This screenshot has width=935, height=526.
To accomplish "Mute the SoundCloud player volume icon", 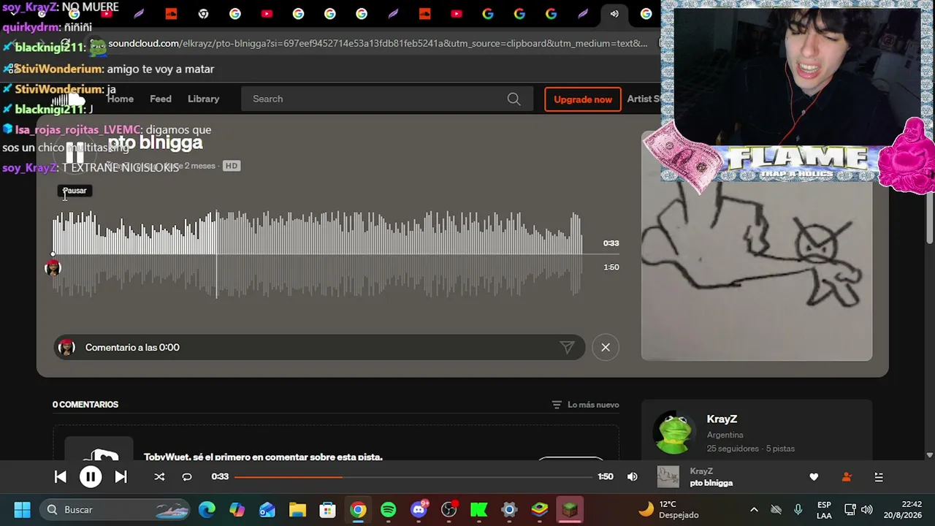I will click(x=633, y=477).
